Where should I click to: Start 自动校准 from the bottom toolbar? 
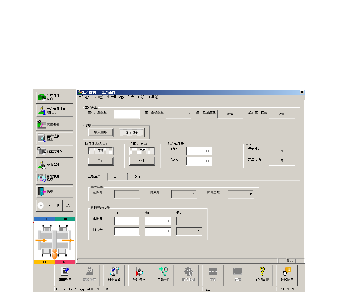(x=163, y=275)
